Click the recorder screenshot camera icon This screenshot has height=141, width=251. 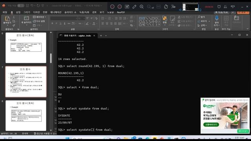(x=127, y=7)
